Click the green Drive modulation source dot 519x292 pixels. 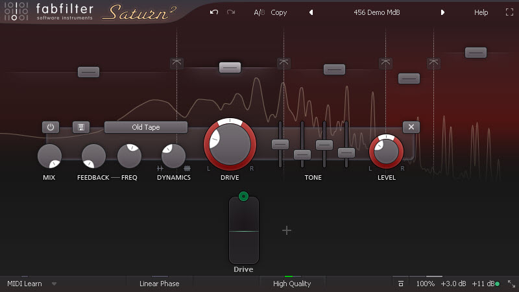pyautogui.click(x=244, y=197)
